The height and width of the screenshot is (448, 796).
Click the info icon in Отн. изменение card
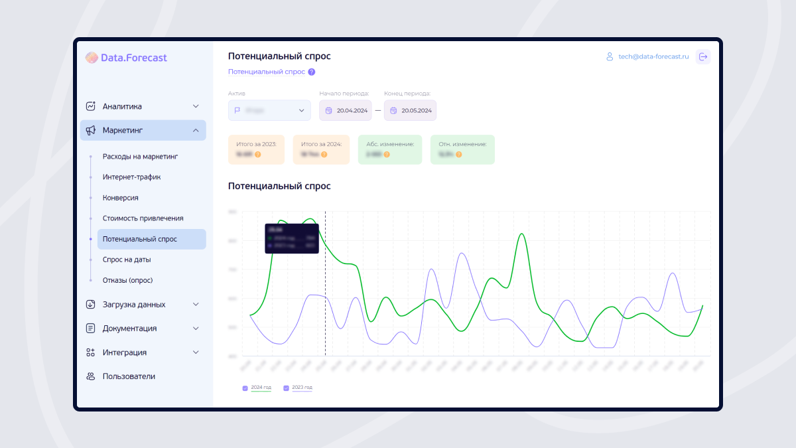pyautogui.click(x=458, y=155)
